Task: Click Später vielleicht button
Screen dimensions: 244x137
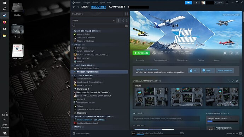Action: (225, 71)
